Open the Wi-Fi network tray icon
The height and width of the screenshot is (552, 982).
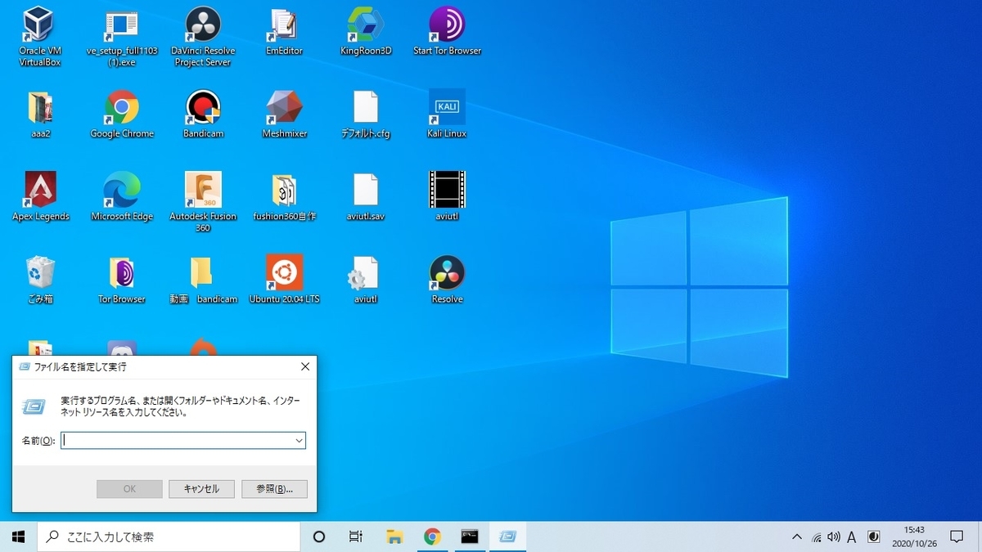coord(817,537)
